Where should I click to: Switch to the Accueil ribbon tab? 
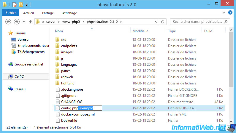[28, 13]
